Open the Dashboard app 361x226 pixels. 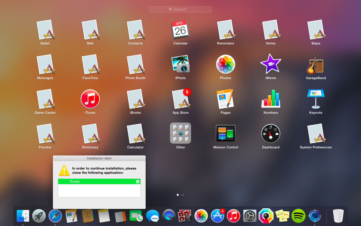click(271, 134)
